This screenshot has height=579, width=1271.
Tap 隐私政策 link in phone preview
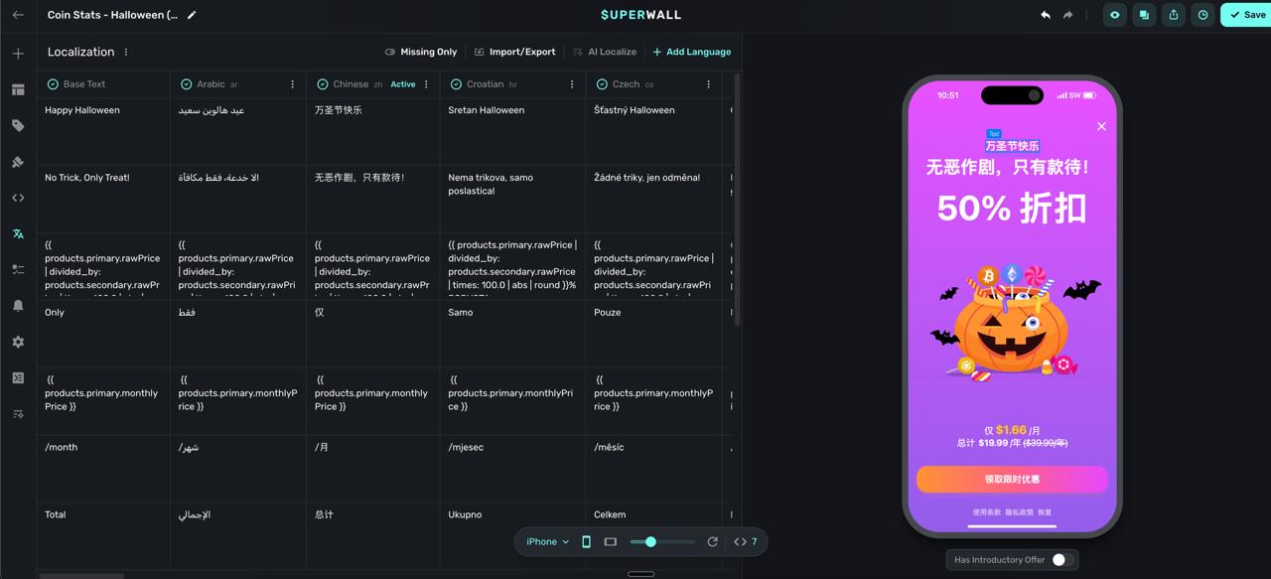1020,512
